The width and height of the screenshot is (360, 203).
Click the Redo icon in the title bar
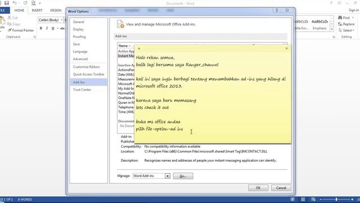(25, 3)
